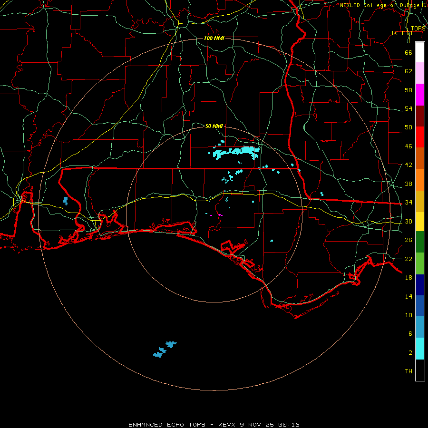Click the "TH" legend label
The width and height of the screenshot is (428, 428).
[409, 371]
